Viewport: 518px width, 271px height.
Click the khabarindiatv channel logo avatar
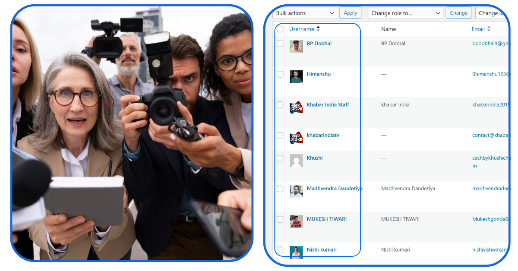click(296, 138)
